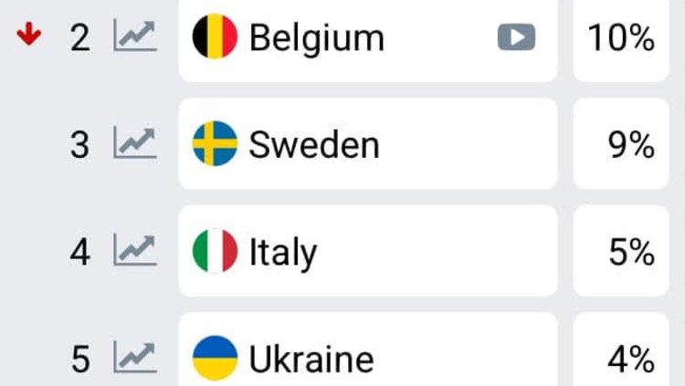This screenshot has height=386, width=685.
Task: Open Italy's odds trend chart icon
Action: coord(134,251)
